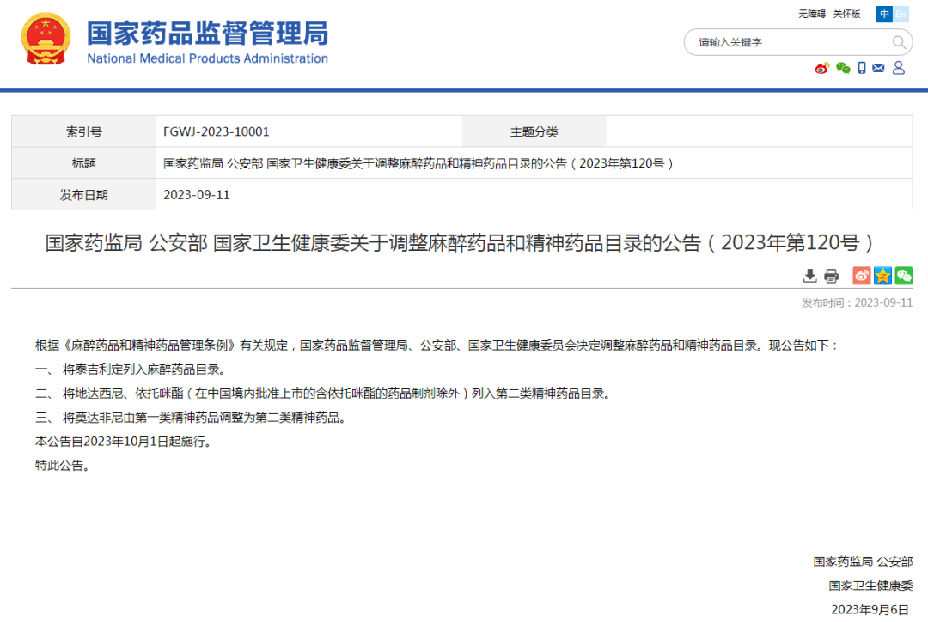The image size is (928, 622).
Task: Switch the site language to Chinese (中)
Action: click(x=883, y=14)
